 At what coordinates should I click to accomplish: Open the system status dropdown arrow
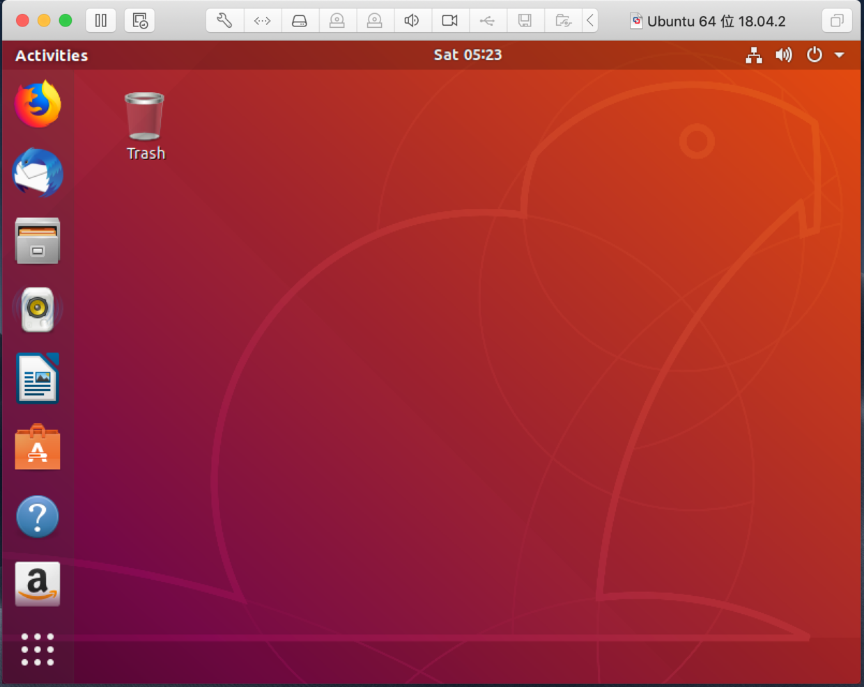[x=839, y=55]
